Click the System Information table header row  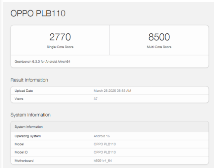tap(28, 127)
